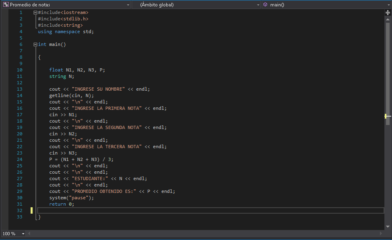Click 'using namespace std;' text
The image size is (392, 240).
[x=66, y=32]
